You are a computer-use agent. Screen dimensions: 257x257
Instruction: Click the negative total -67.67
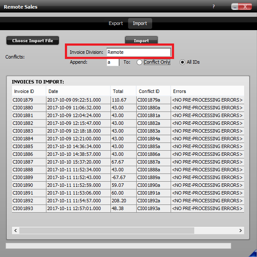[x=119, y=177]
